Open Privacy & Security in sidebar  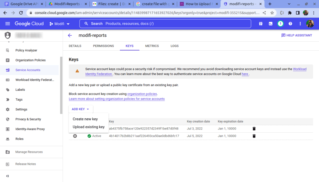click(x=28, y=119)
